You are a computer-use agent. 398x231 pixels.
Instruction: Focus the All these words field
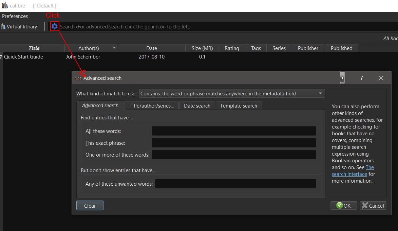234,131
